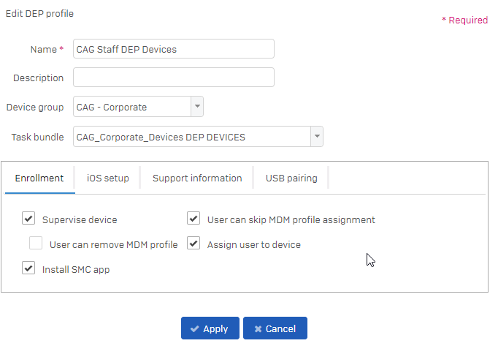Toggle Assign user to device checkbox

194,243
